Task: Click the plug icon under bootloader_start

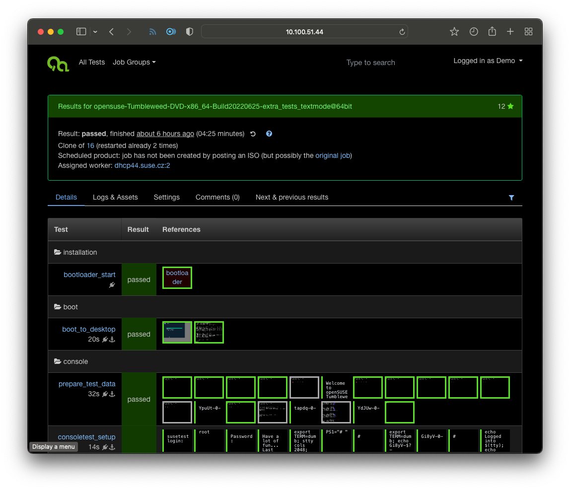Action: tap(112, 285)
